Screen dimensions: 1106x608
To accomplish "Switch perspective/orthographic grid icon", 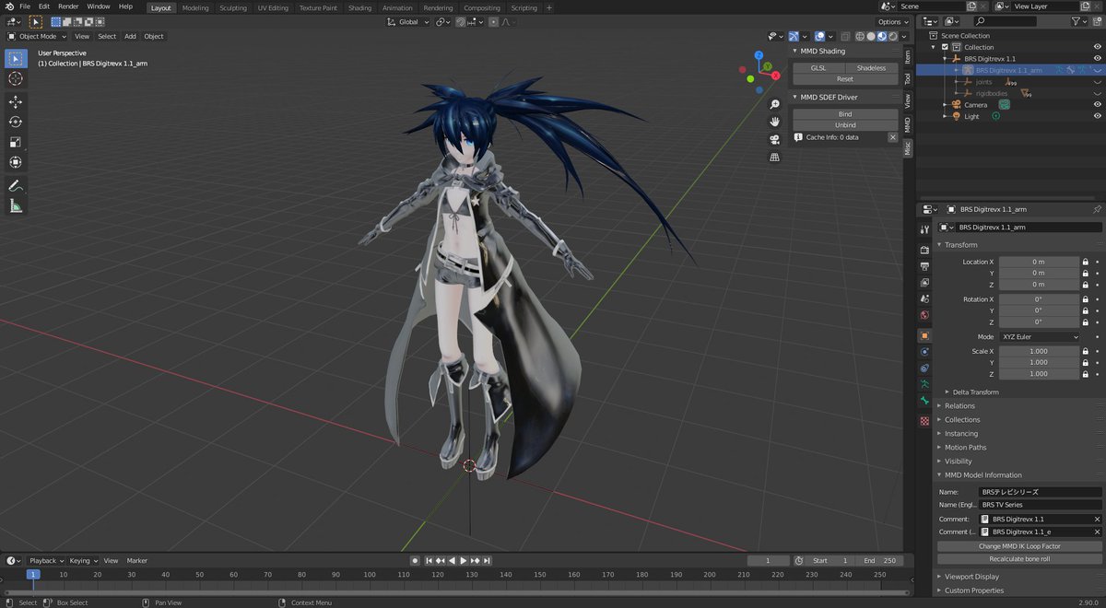I will pos(775,157).
